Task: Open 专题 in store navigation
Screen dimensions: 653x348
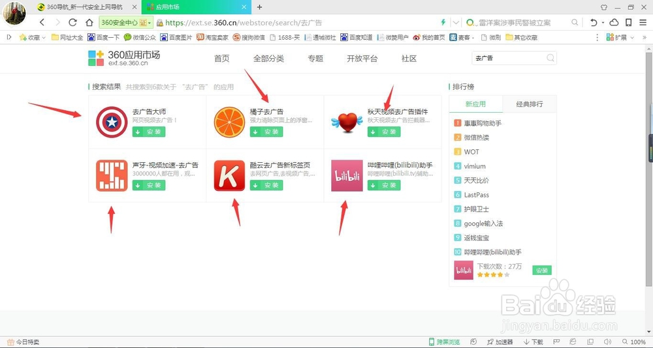Action: point(315,59)
